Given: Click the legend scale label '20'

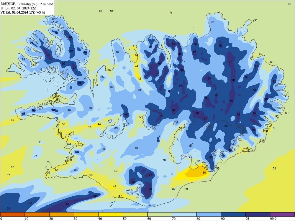Looking at the screenshot, I should tap(51, 219).
